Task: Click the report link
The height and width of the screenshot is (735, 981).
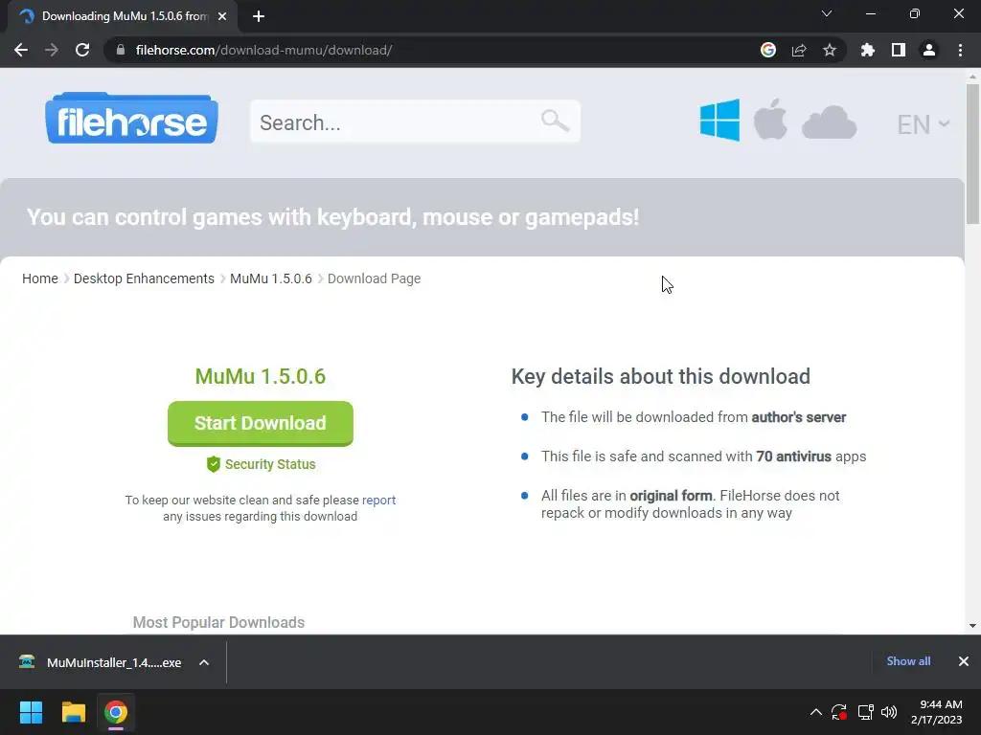Action: [x=378, y=500]
